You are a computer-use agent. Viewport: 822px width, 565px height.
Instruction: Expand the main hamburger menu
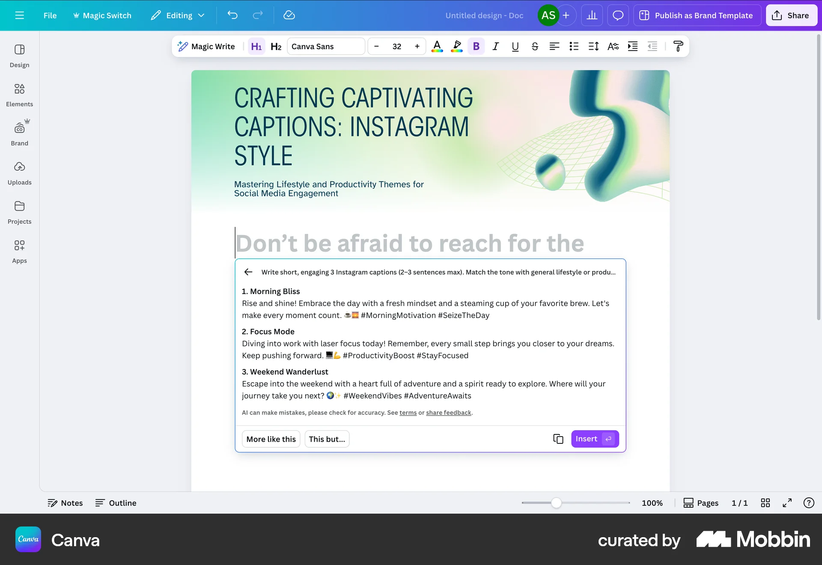click(20, 15)
